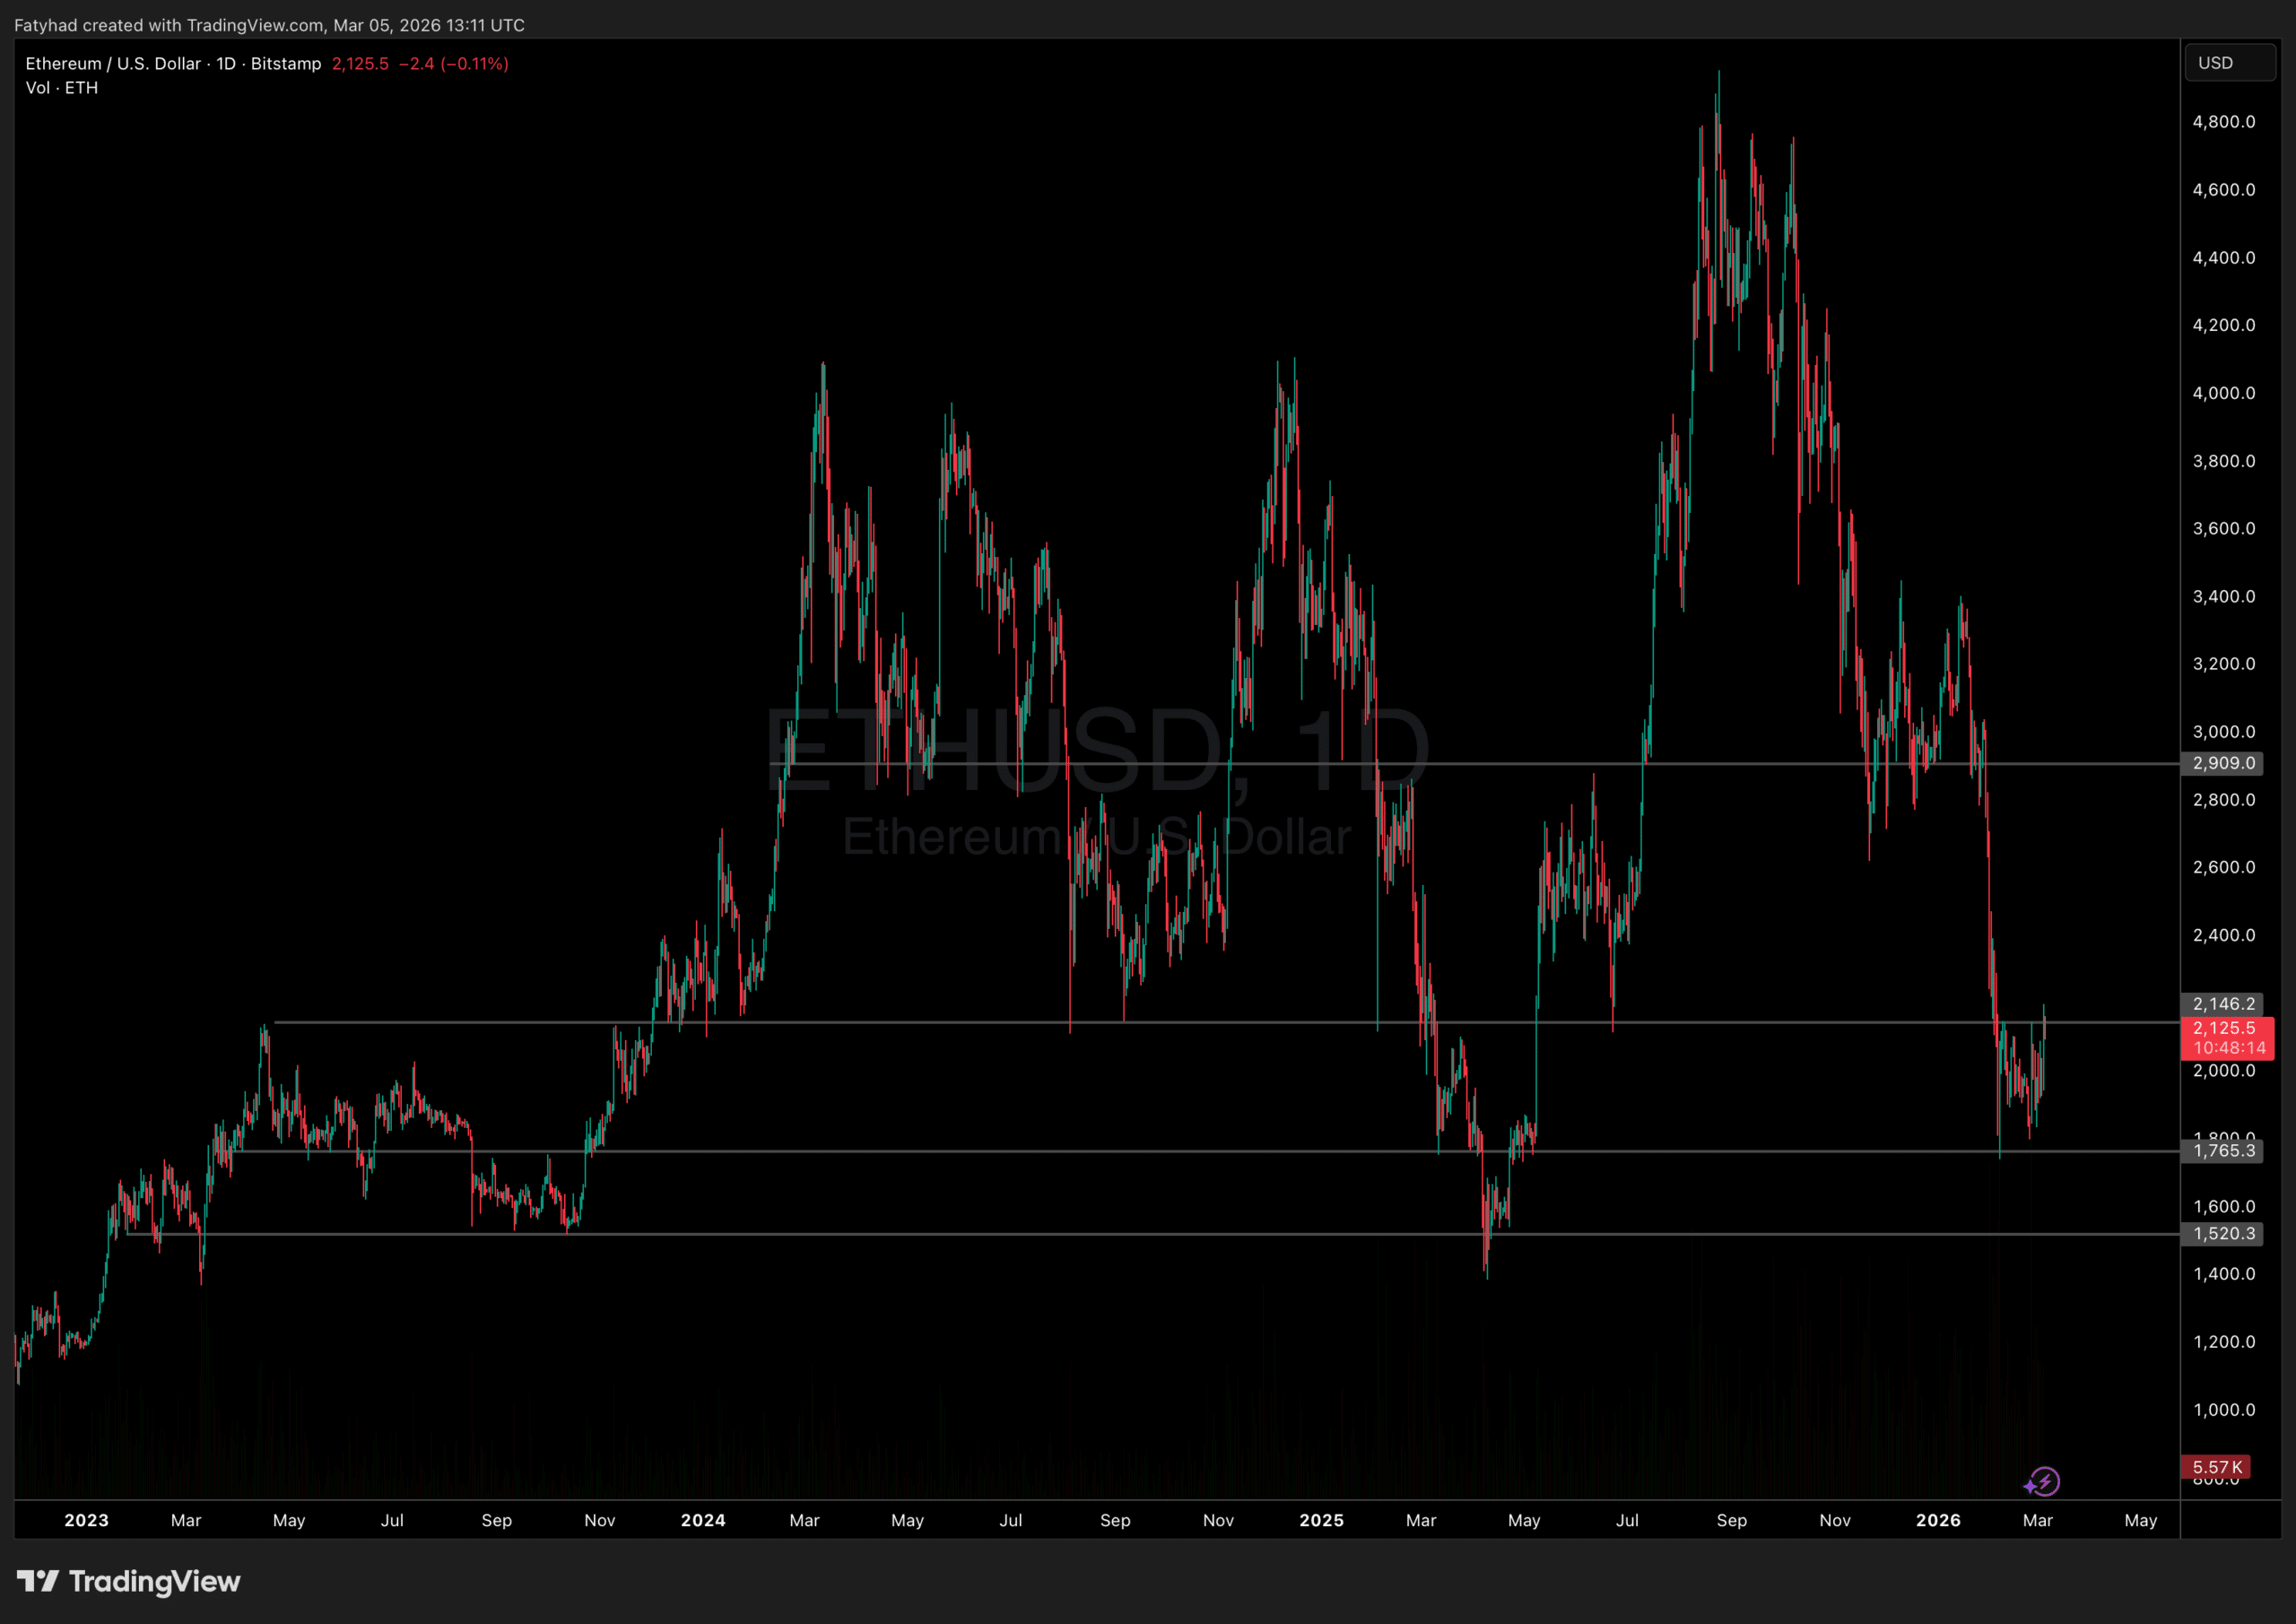Click the Vol · ETH indicator legend

click(62, 88)
